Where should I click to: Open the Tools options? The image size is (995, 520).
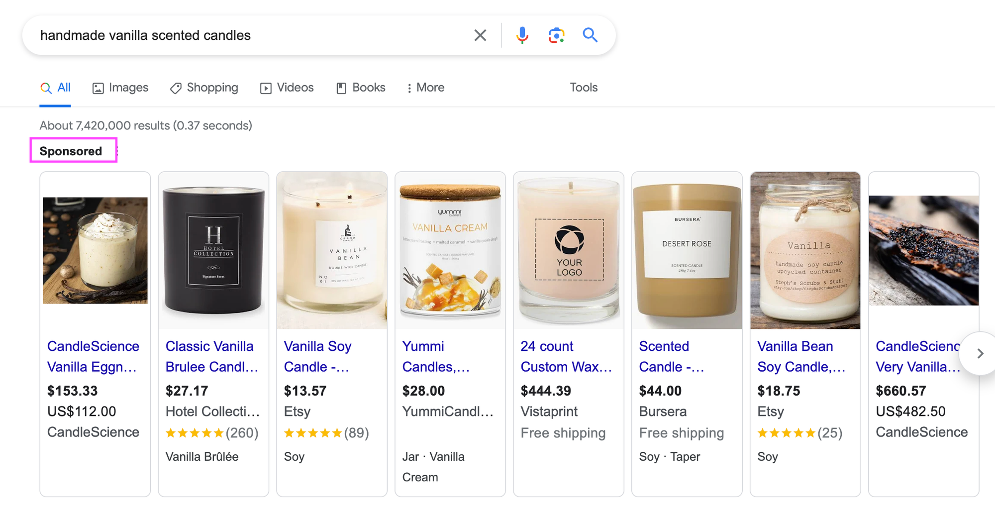(x=583, y=88)
